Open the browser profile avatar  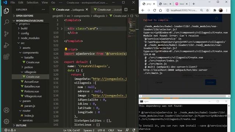point(221,10)
